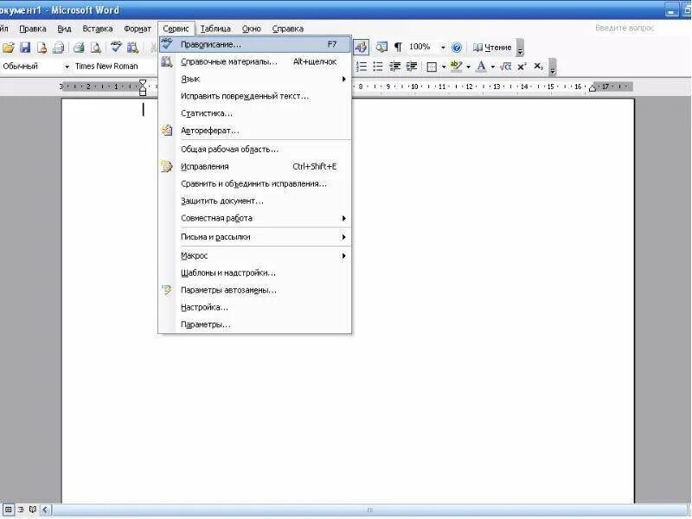Choose Правописание… from the Сервис menu
The height and width of the screenshot is (519, 692).
click(255, 45)
